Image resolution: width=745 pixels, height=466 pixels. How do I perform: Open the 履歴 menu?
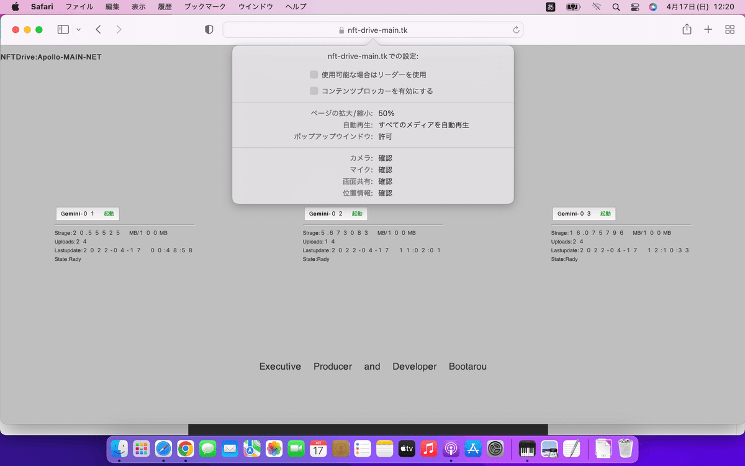tap(165, 7)
